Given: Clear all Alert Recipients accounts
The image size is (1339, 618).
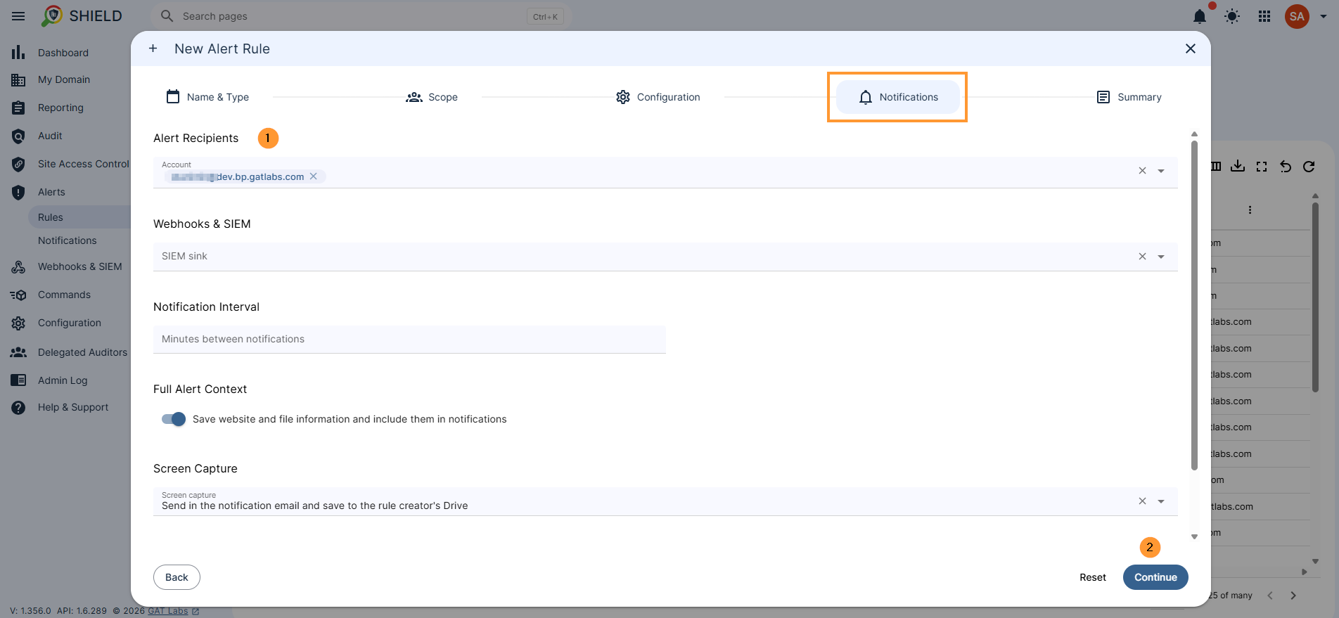Looking at the screenshot, I should click(1142, 171).
